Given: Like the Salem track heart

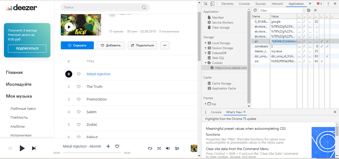Looking at the screenshot, I should click(79, 112).
